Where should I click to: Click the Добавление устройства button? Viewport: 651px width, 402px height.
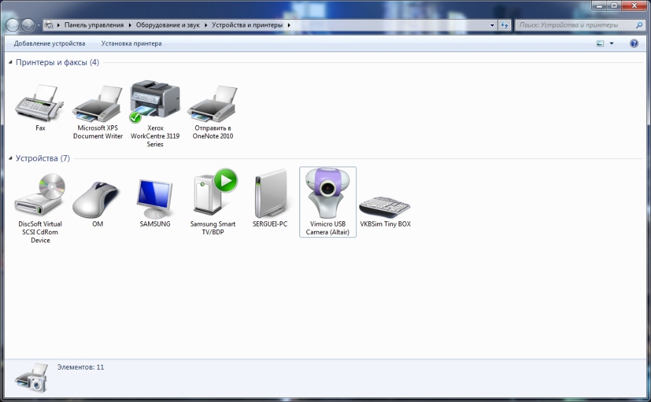pos(50,43)
